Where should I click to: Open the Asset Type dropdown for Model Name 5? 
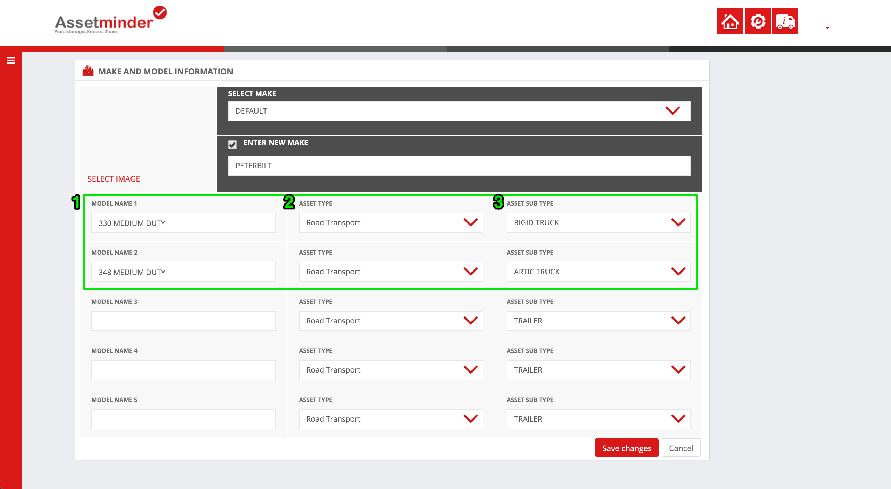pyautogui.click(x=391, y=419)
